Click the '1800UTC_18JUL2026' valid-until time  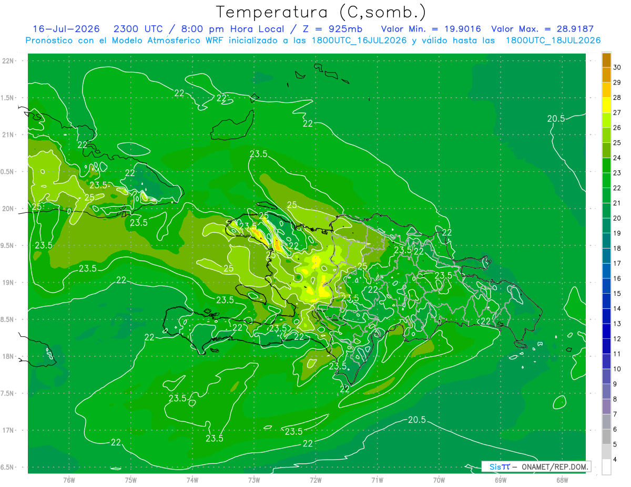click(553, 40)
